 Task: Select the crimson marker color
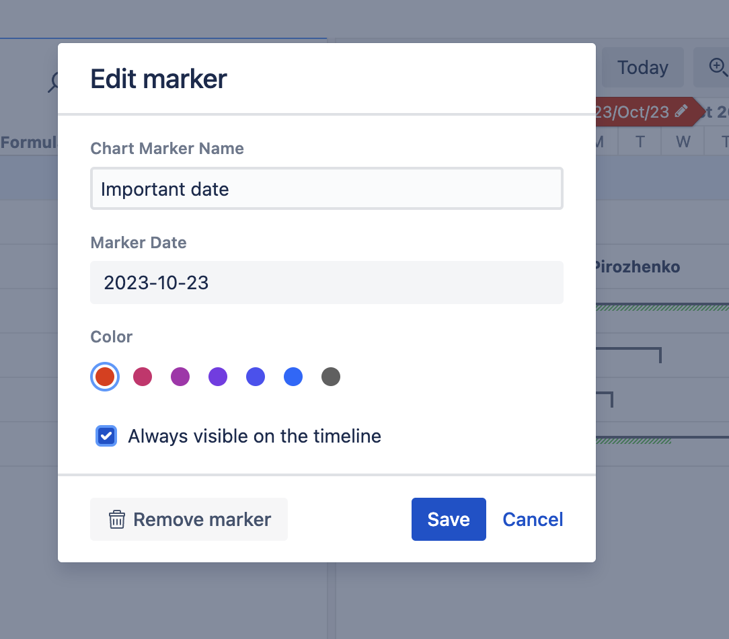point(143,377)
